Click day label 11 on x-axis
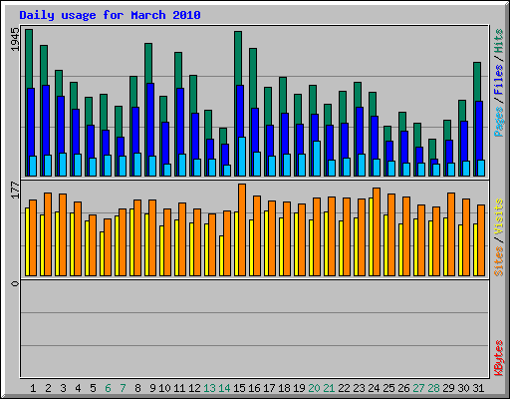510x399 pixels. (x=179, y=388)
